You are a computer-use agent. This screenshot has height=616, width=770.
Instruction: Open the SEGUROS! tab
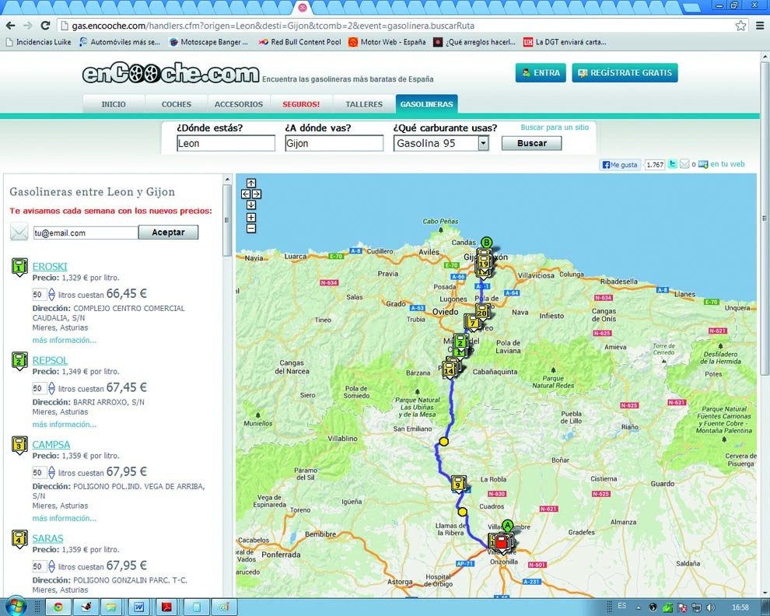tap(301, 104)
